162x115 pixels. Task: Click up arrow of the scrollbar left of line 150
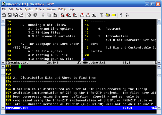[3, 66]
